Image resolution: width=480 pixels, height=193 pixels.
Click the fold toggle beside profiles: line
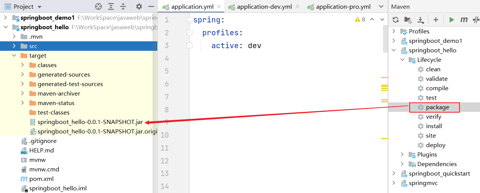[x=190, y=33]
